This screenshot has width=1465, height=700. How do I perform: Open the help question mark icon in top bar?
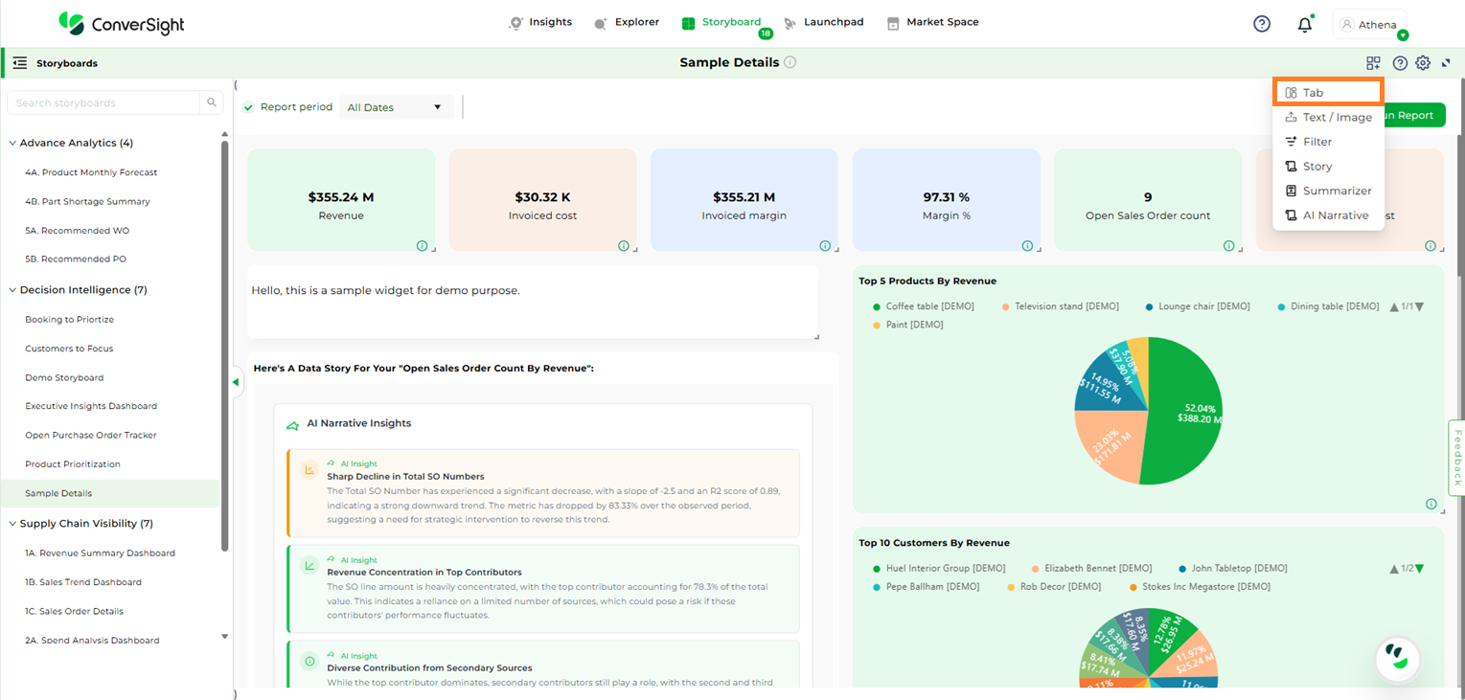pyautogui.click(x=1262, y=24)
